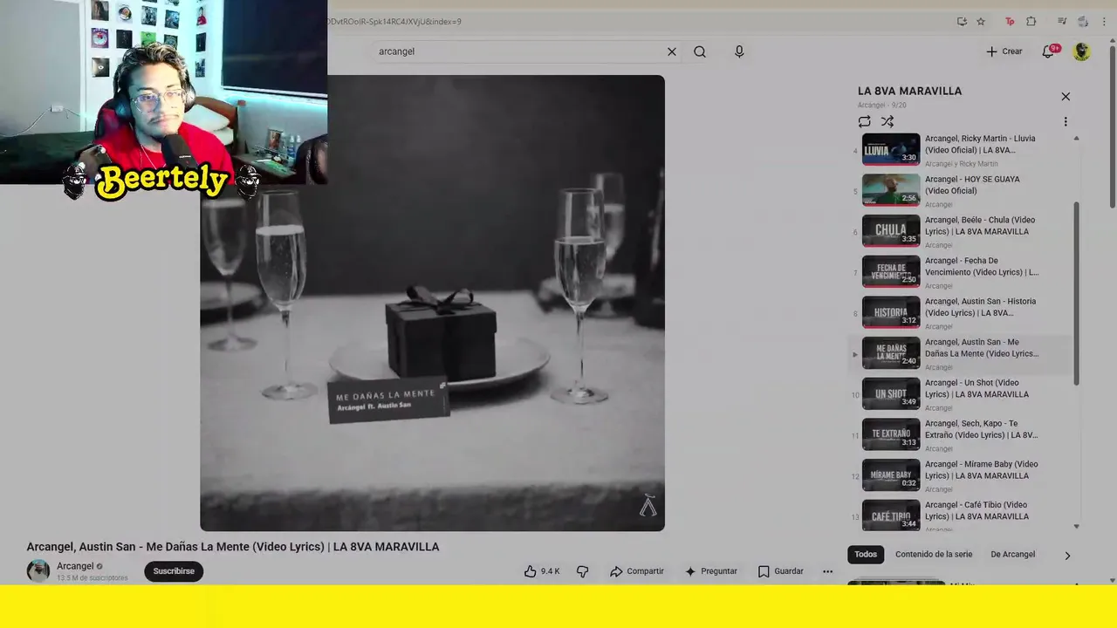The image size is (1117, 628).
Task: Open 'Arcangel, Sech, Kapo - Te Extraño' title
Action: coord(982,429)
